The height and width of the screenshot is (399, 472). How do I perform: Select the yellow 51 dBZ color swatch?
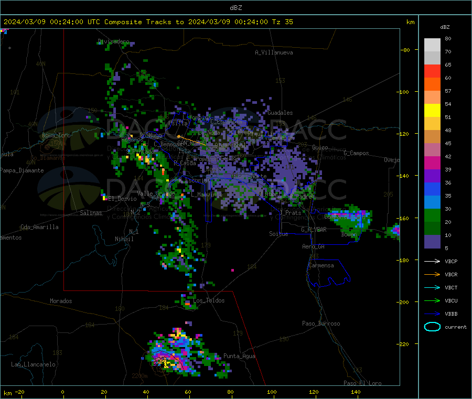(x=432, y=111)
